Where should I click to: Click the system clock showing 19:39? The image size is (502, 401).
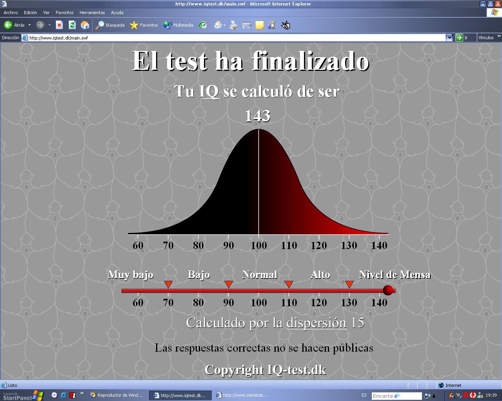pyautogui.click(x=491, y=395)
